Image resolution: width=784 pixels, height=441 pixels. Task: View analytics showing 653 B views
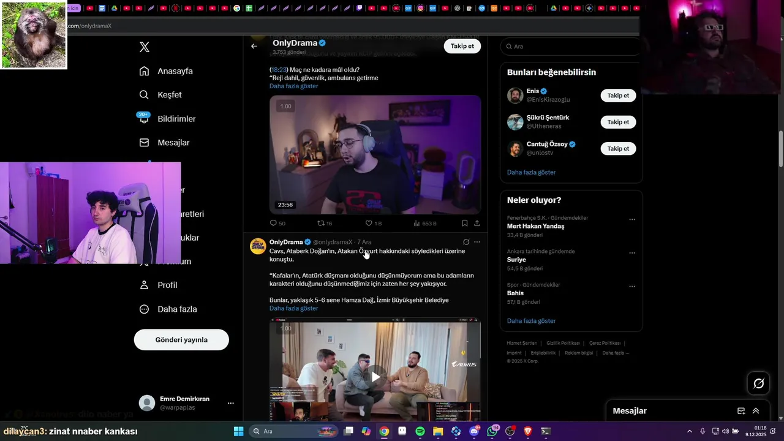[425, 224]
